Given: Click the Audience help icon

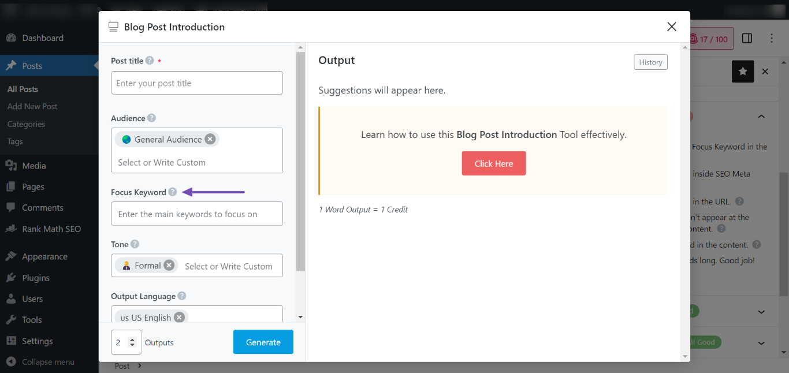Looking at the screenshot, I should (x=151, y=118).
